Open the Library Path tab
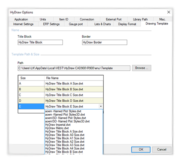This screenshot has width=193, height=165. click(x=140, y=19)
